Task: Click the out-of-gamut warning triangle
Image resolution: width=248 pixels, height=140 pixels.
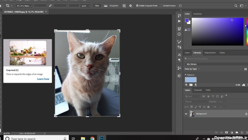Action: (186, 30)
